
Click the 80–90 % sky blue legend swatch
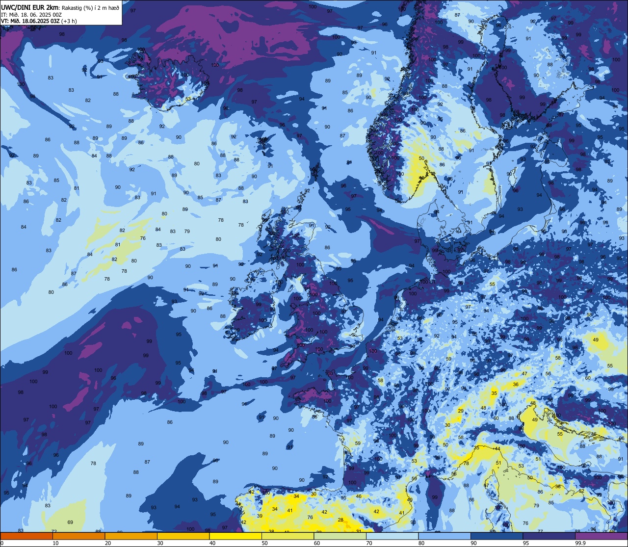[x=445, y=536]
